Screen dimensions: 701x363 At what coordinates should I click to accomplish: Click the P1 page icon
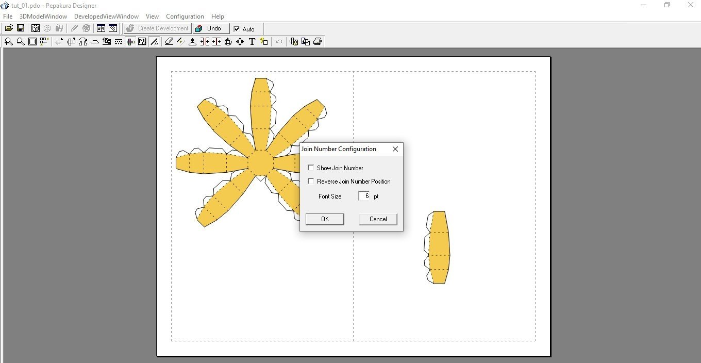142,42
